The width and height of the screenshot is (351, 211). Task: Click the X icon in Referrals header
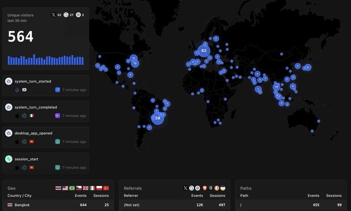185,188
